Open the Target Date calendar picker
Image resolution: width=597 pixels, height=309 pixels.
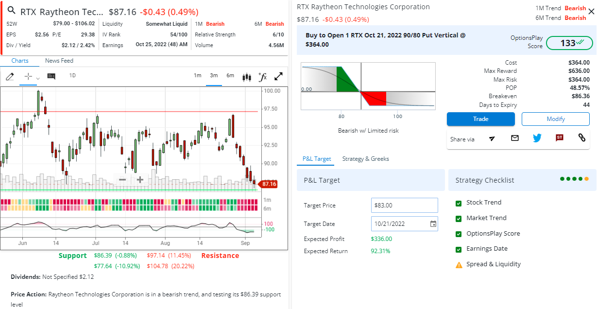tap(433, 224)
